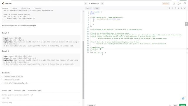
Task: Answer Yes to interview question
Action: tap(4, 98)
